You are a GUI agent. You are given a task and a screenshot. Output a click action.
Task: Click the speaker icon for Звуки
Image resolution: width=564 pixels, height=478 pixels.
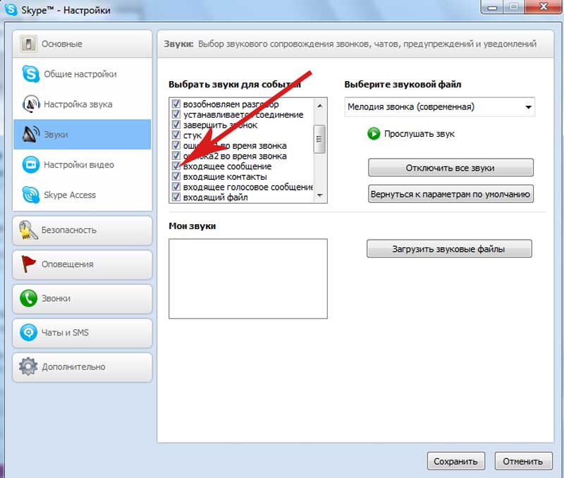click(30, 134)
